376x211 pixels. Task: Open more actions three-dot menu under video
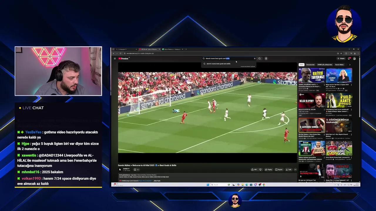click(295, 169)
